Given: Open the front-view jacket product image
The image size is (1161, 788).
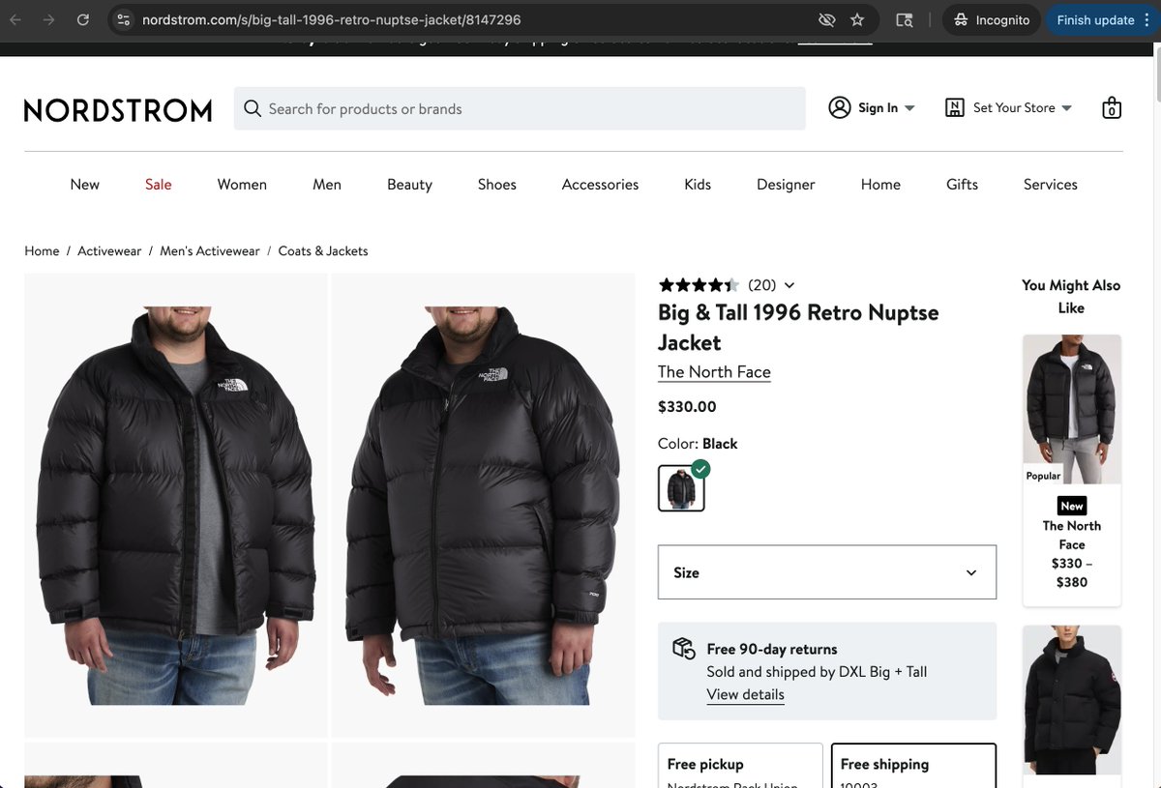Looking at the screenshot, I should 175,505.
